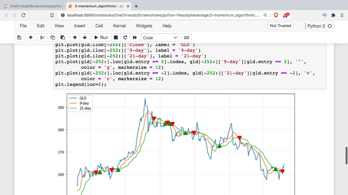This screenshot has height=195, width=348.
Task: Go forward in browser history
Action: [x=15, y=15]
